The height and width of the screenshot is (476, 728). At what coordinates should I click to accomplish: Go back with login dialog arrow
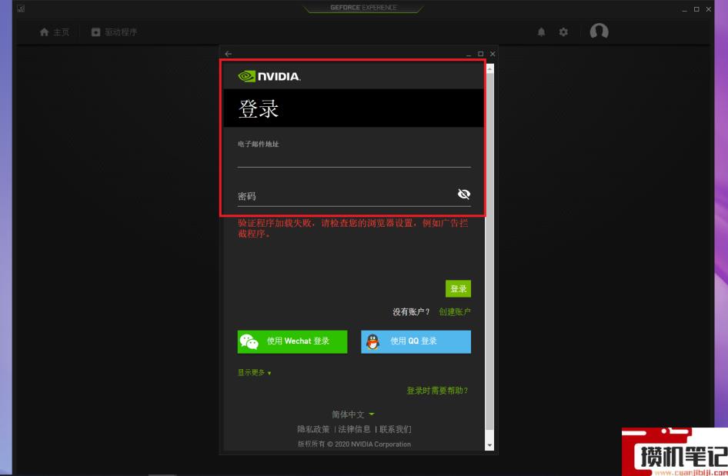click(x=229, y=54)
